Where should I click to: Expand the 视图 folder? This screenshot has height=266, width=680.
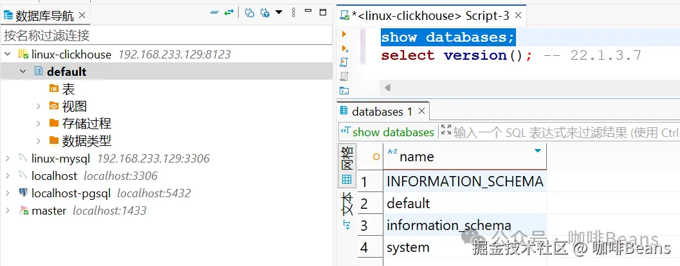pyautogui.click(x=38, y=106)
